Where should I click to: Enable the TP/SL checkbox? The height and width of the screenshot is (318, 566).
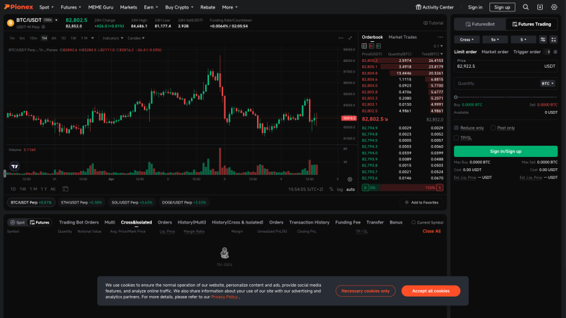(x=456, y=138)
